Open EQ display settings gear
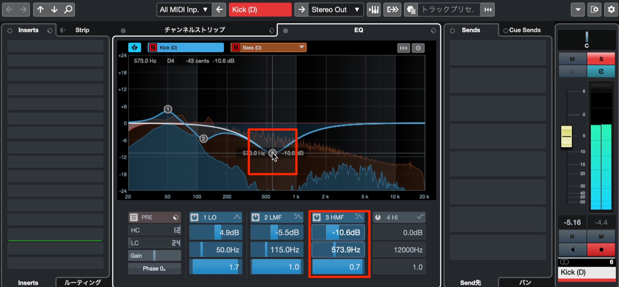The height and width of the screenshot is (287, 619). pyautogui.click(x=418, y=48)
